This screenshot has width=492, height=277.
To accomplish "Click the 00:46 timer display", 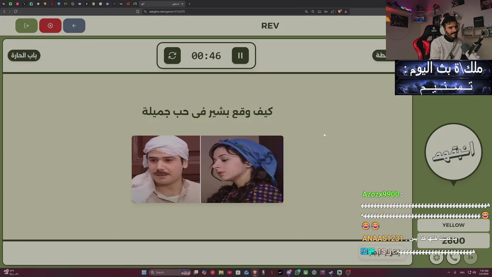I will (x=206, y=56).
